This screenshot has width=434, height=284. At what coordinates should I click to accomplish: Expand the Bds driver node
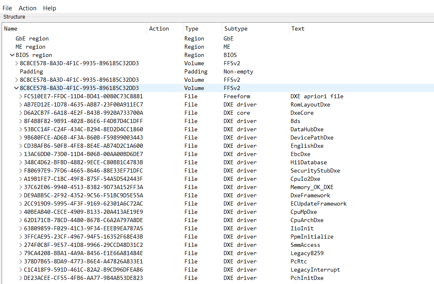pos(21,121)
